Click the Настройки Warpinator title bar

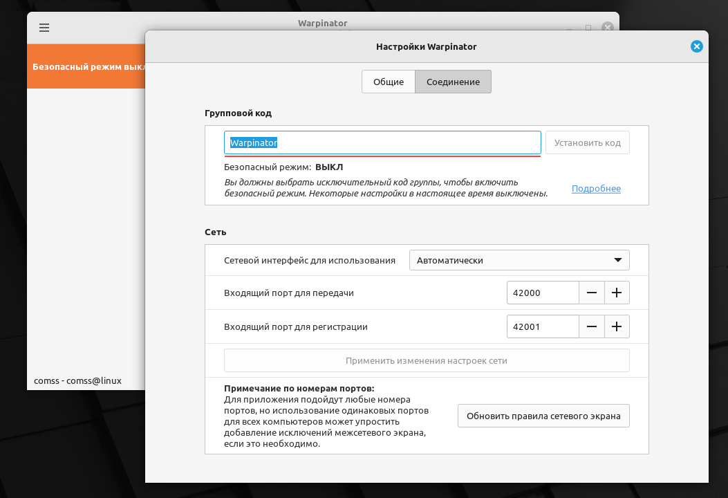click(x=426, y=46)
